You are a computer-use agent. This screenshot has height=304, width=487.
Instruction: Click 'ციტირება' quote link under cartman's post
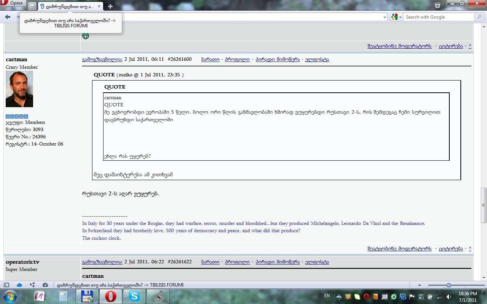[451, 249]
